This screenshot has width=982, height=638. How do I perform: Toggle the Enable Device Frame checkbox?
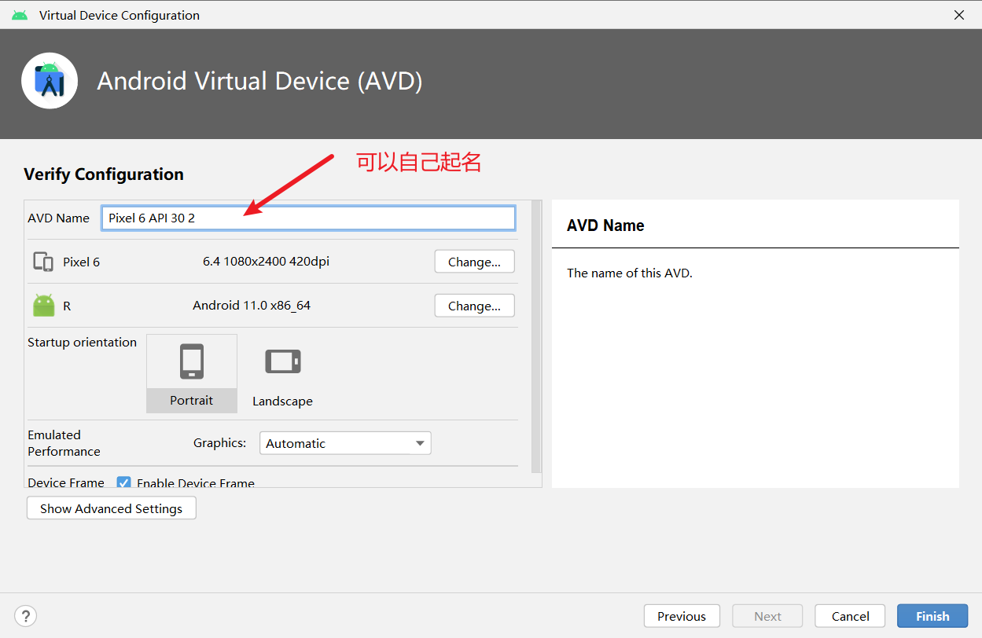tap(123, 482)
